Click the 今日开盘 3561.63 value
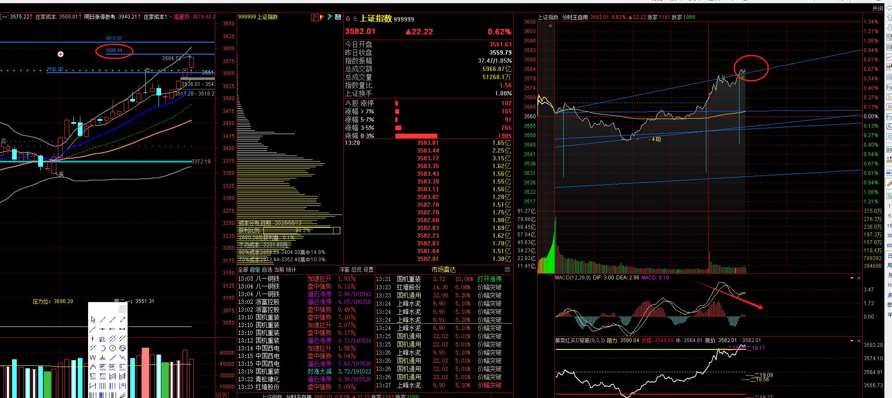 501,44
